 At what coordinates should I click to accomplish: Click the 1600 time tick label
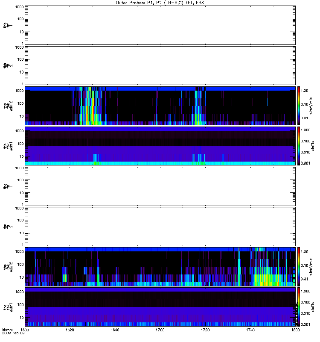(x=25, y=330)
